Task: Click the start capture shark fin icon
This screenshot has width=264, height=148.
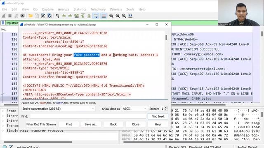Action: (x=4, y=16)
